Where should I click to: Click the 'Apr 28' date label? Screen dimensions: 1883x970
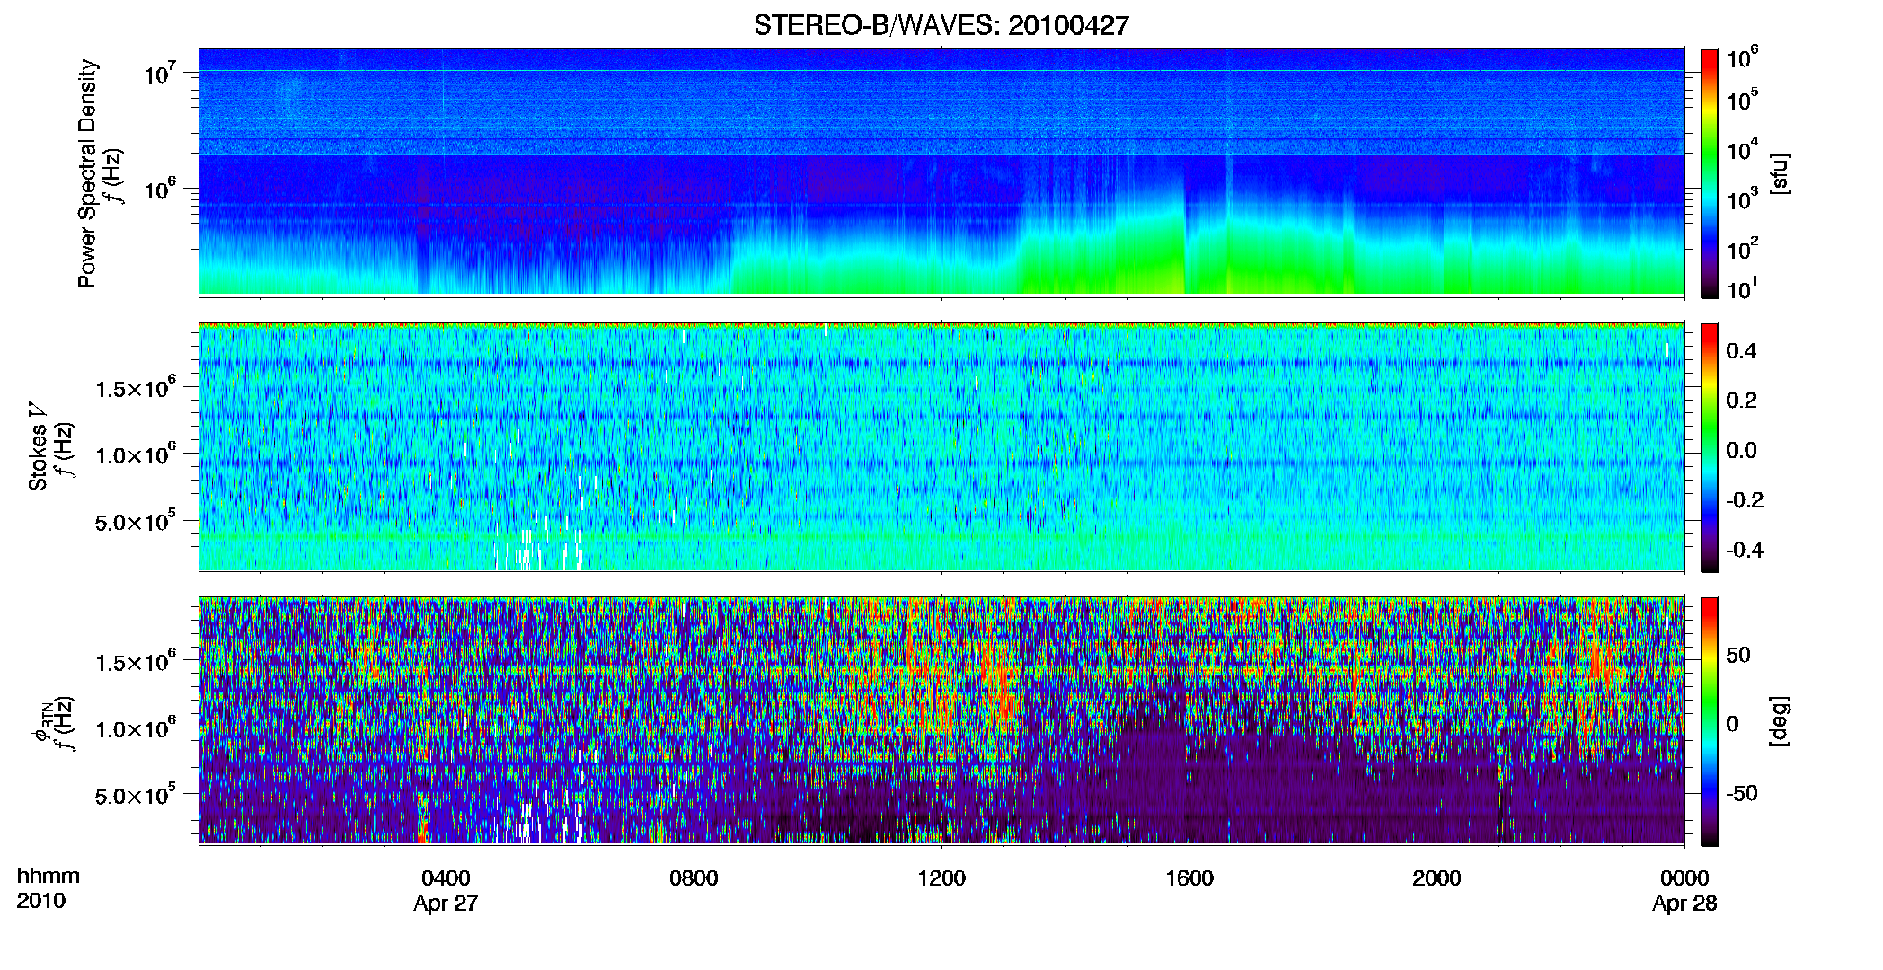pyautogui.click(x=1684, y=904)
